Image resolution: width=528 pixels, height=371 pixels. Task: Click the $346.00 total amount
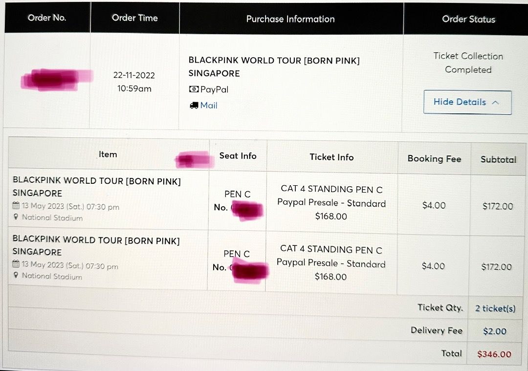coord(494,354)
